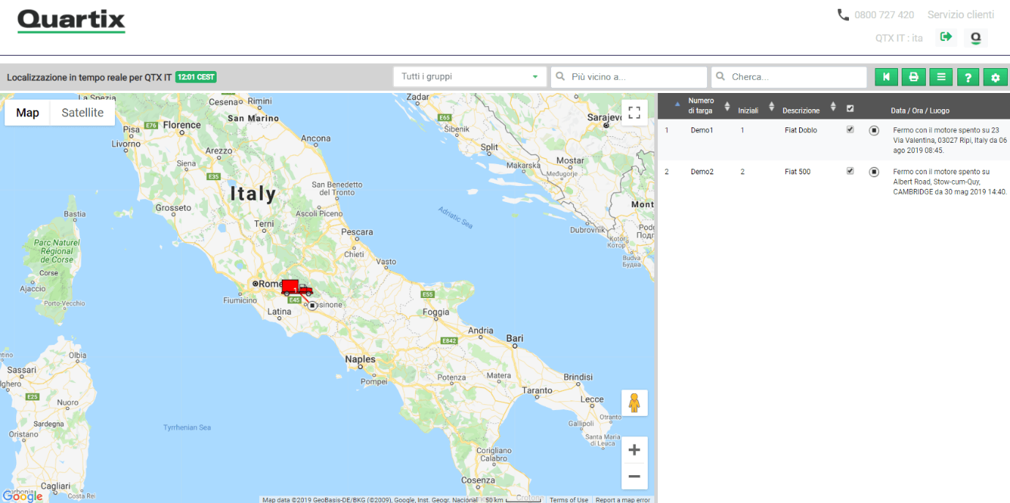This screenshot has width=1010, height=503.
Task: Click Naples city label on the map
Action: 360,359
